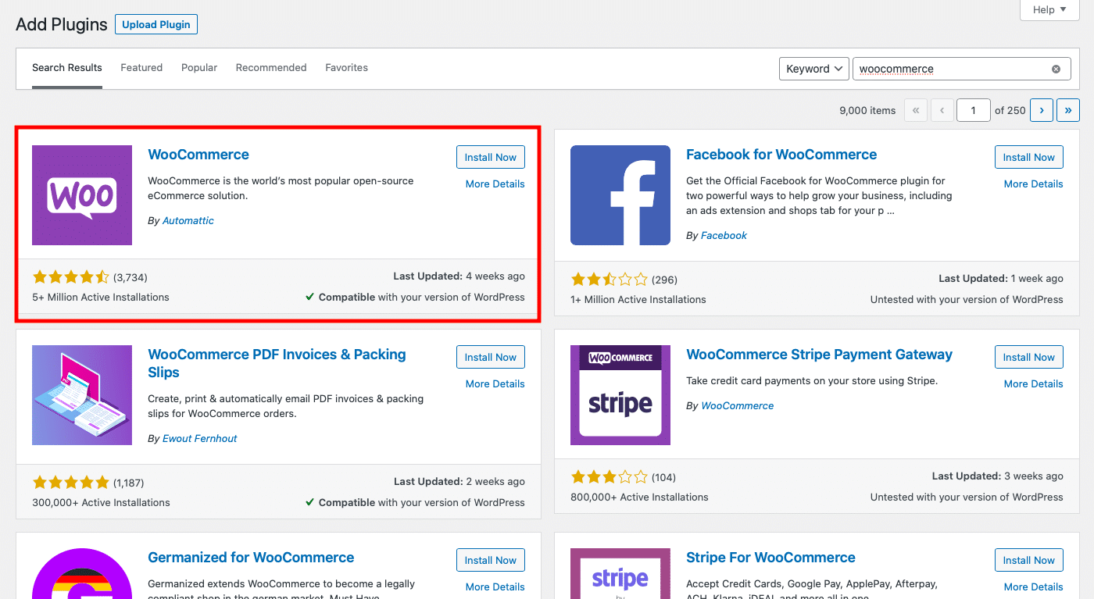View More Details for Stripe For WooCommerce
Image resolution: width=1094 pixels, height=599 pixels.
pyautogui.click(x=1034, y=587)
